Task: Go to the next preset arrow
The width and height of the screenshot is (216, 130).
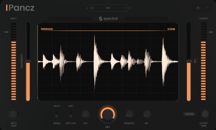Action: (129, 8)
